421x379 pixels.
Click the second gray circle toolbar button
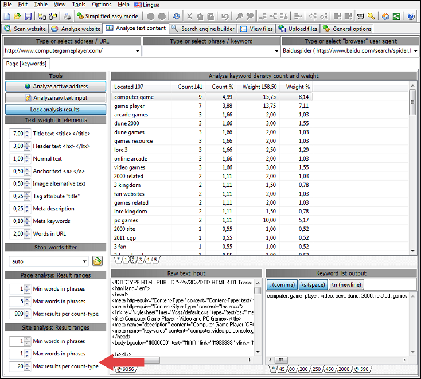[x=162, y=17]
